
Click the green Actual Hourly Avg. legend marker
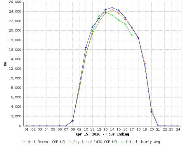coord(122,142)
